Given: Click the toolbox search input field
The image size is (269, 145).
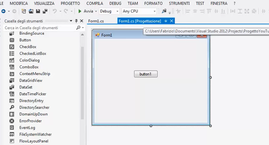Looking at the screenshot, I should pyautogui.click(x=40, y=28).
